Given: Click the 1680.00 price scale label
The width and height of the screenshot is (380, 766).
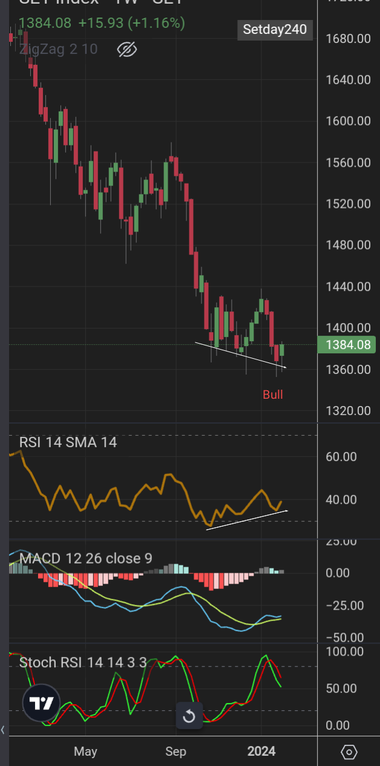Looking at the screenshot, I should [x=348, y=39].
